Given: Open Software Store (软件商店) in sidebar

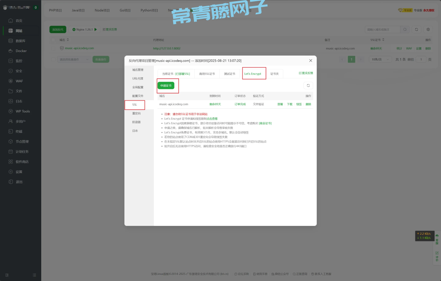Looking at the screenshot, I should click(x=22, y=162).
